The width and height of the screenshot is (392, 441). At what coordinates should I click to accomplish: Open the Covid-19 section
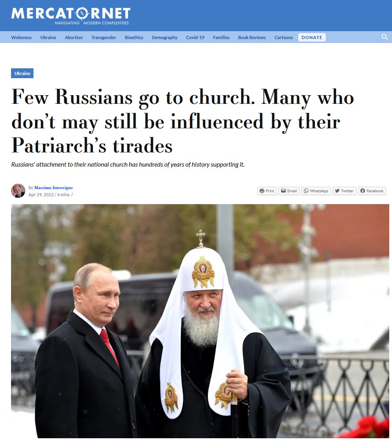(195, 38)
